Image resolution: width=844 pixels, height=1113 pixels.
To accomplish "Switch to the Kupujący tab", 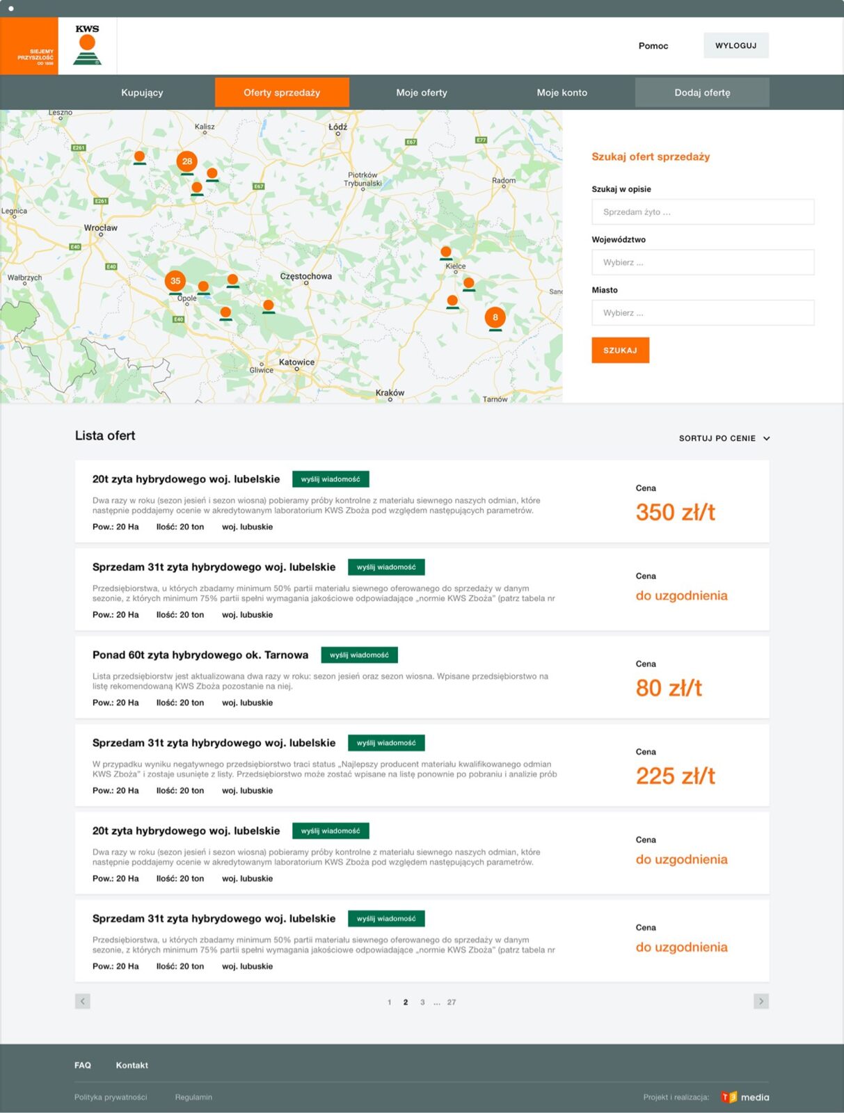I will pyautogui.click(x=142, y=93).
